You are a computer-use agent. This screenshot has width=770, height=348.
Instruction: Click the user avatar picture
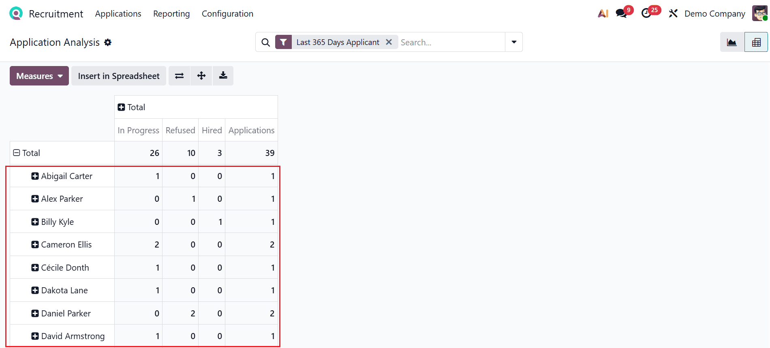(x=760, y=13)
